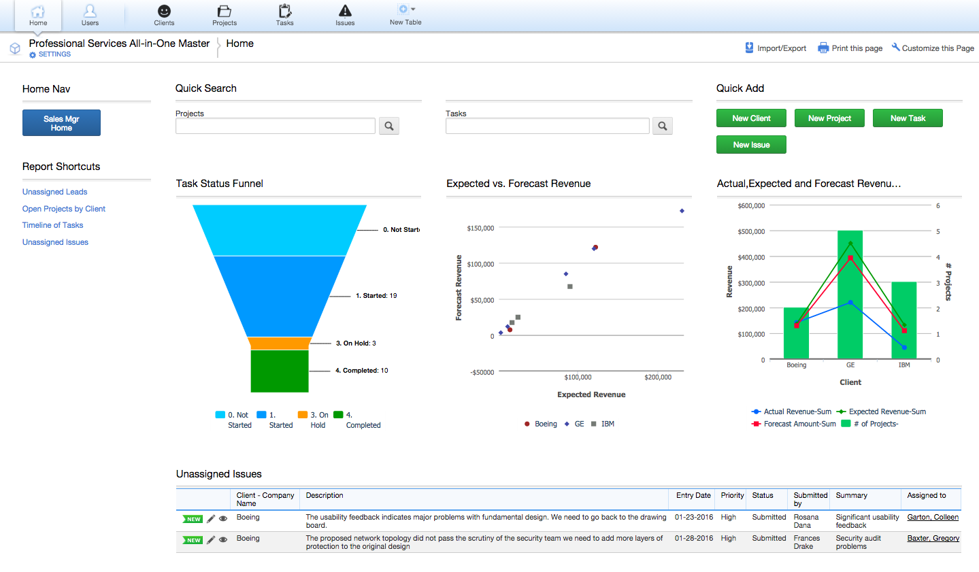Toggle the 0. Not Started legend swatch

220,415
